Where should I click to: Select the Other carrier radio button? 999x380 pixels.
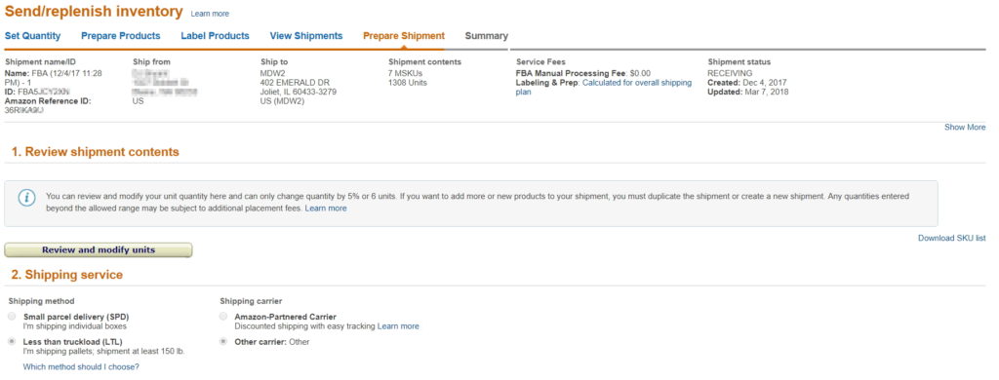(223, 342)
